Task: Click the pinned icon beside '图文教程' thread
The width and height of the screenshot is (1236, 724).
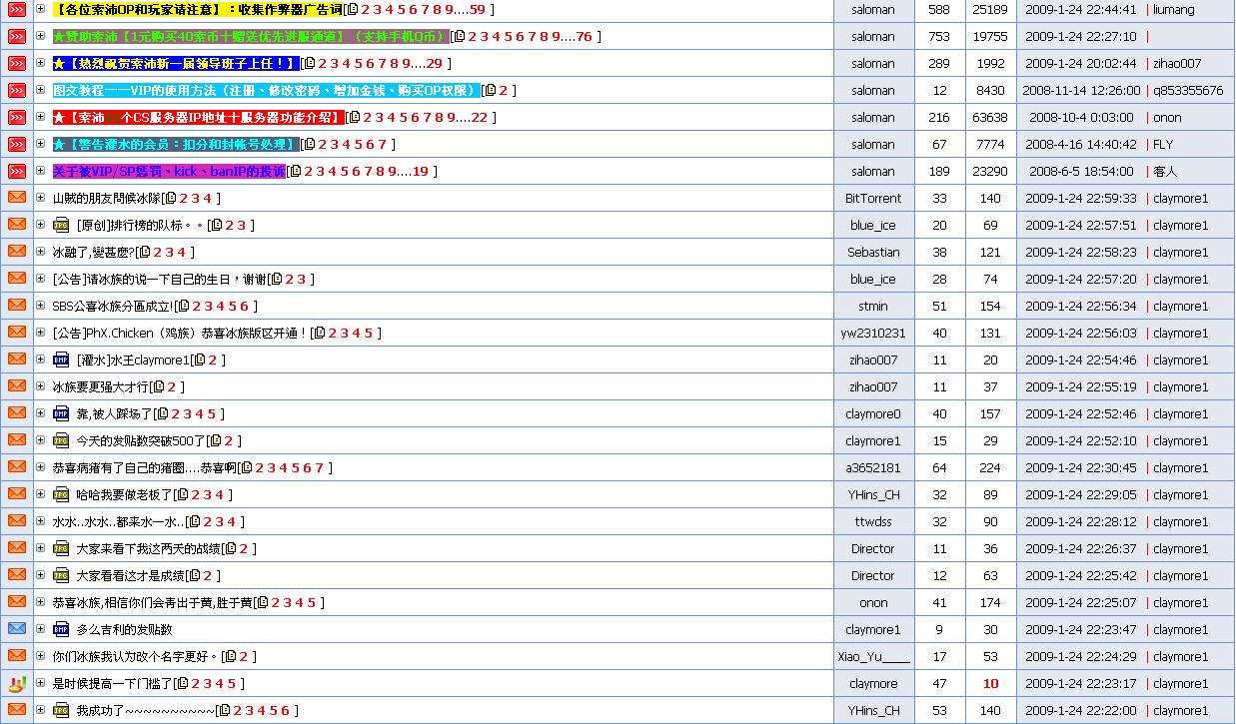Action: tap(17, 90)
